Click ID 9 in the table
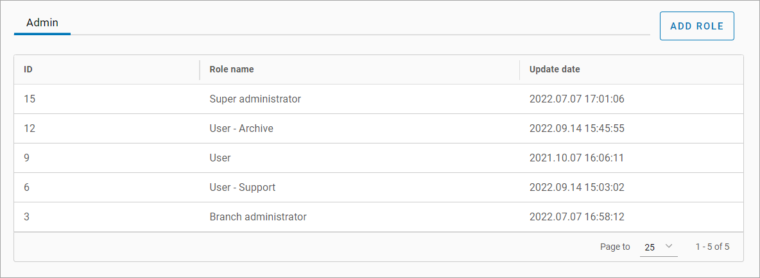The width and height of the screenshot is (760, 278). click(x=27, y=158)
